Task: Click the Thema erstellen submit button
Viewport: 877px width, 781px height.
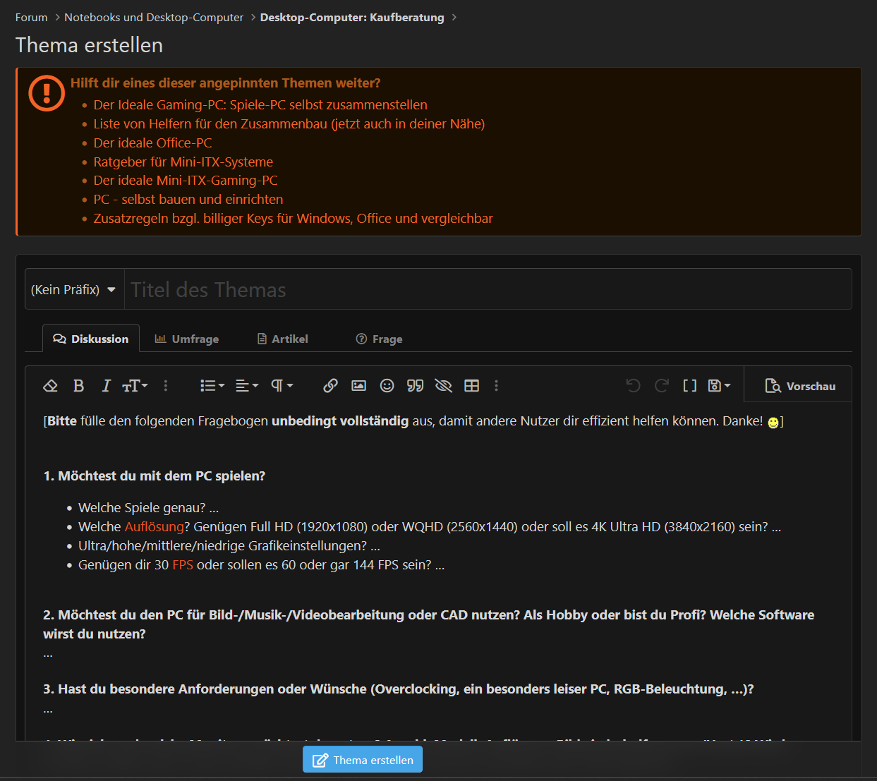Action: (363, 760)
